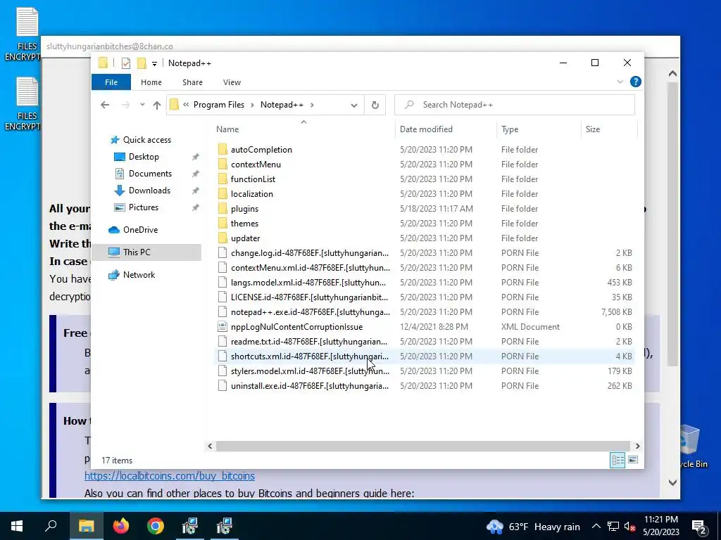The width and height of the screenshot is (721, 540).
Task: Open Documents in the navigation pane
Action: click(150, 174)
